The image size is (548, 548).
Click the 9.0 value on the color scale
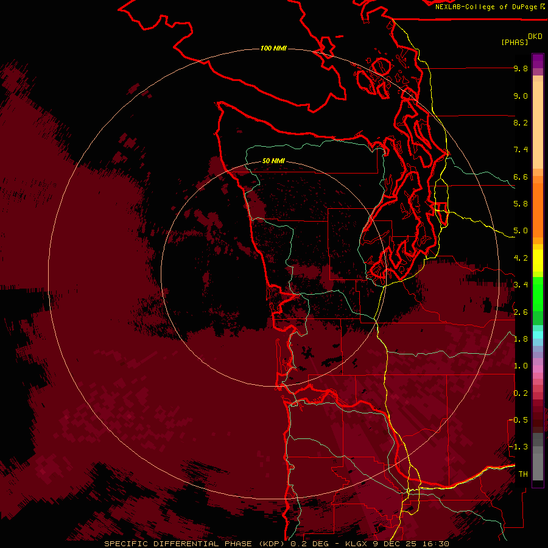[x=521, y=96]
